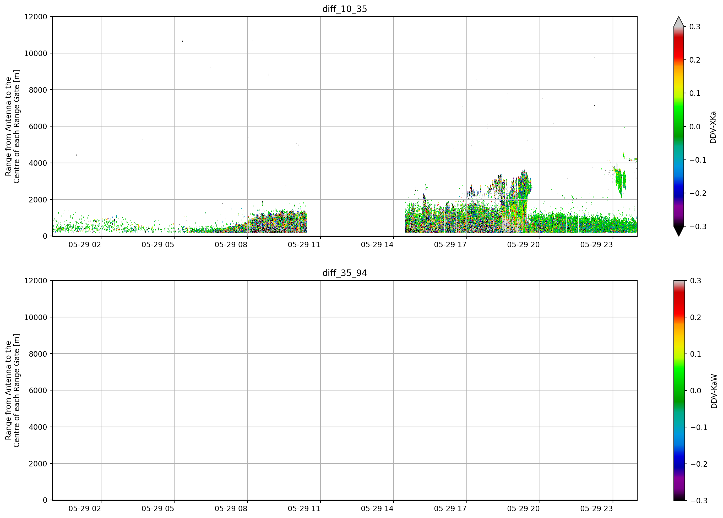Click the "diff_10_35" plot title
Screen dimensions: 723x518
345,9
